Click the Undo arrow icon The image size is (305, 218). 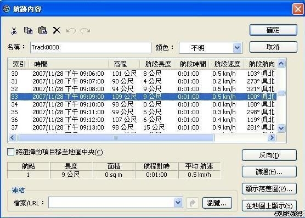point(71,31)
